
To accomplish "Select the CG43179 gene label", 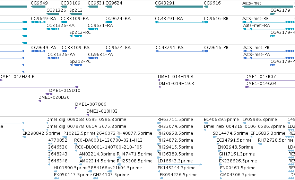I will click(280, 10).
